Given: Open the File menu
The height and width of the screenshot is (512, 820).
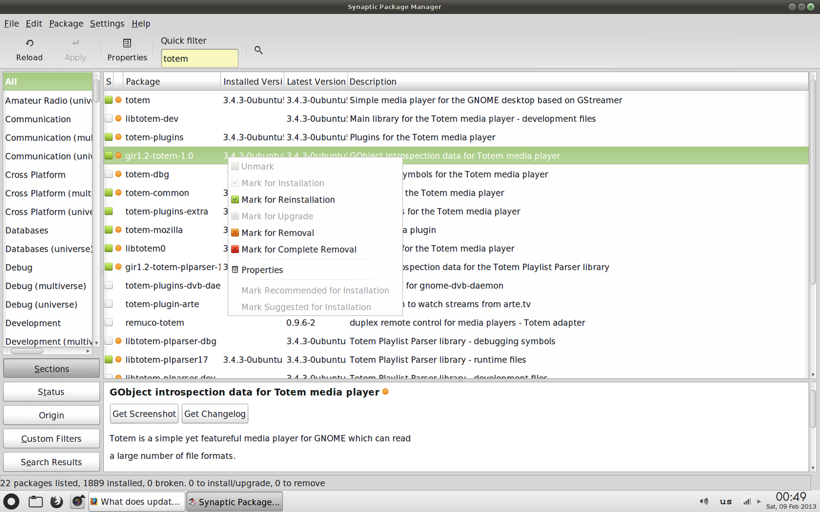Looking at the screenshot, I should (11, 23).
